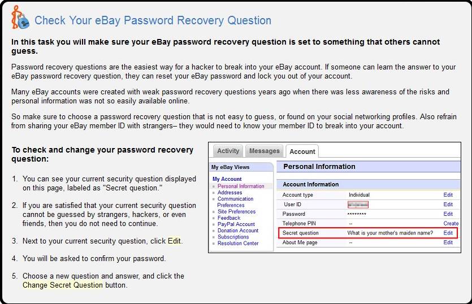Click the padlock and person icon in the header

coord(19,18)
